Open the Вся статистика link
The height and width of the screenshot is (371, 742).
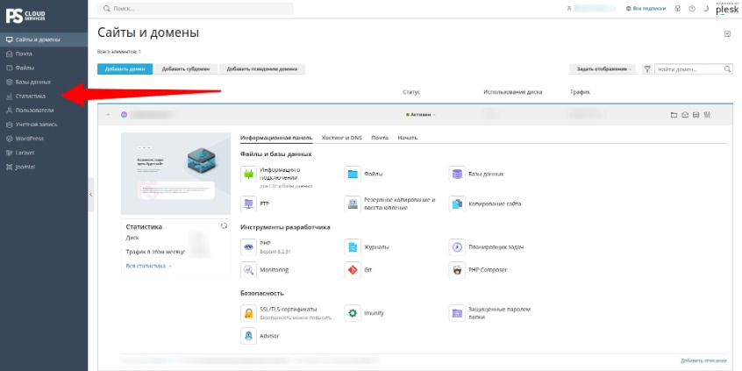[148, 266]
